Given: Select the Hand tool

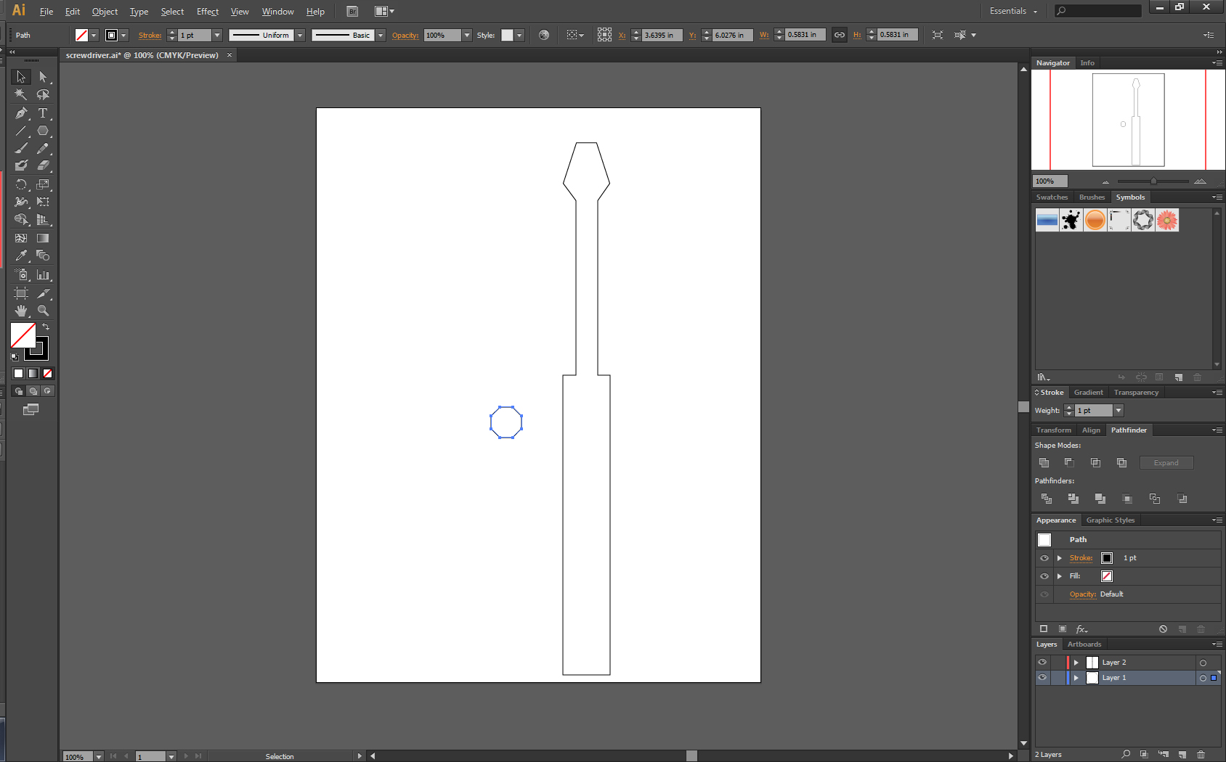Looking at the screenshot, I should point(21,311).
